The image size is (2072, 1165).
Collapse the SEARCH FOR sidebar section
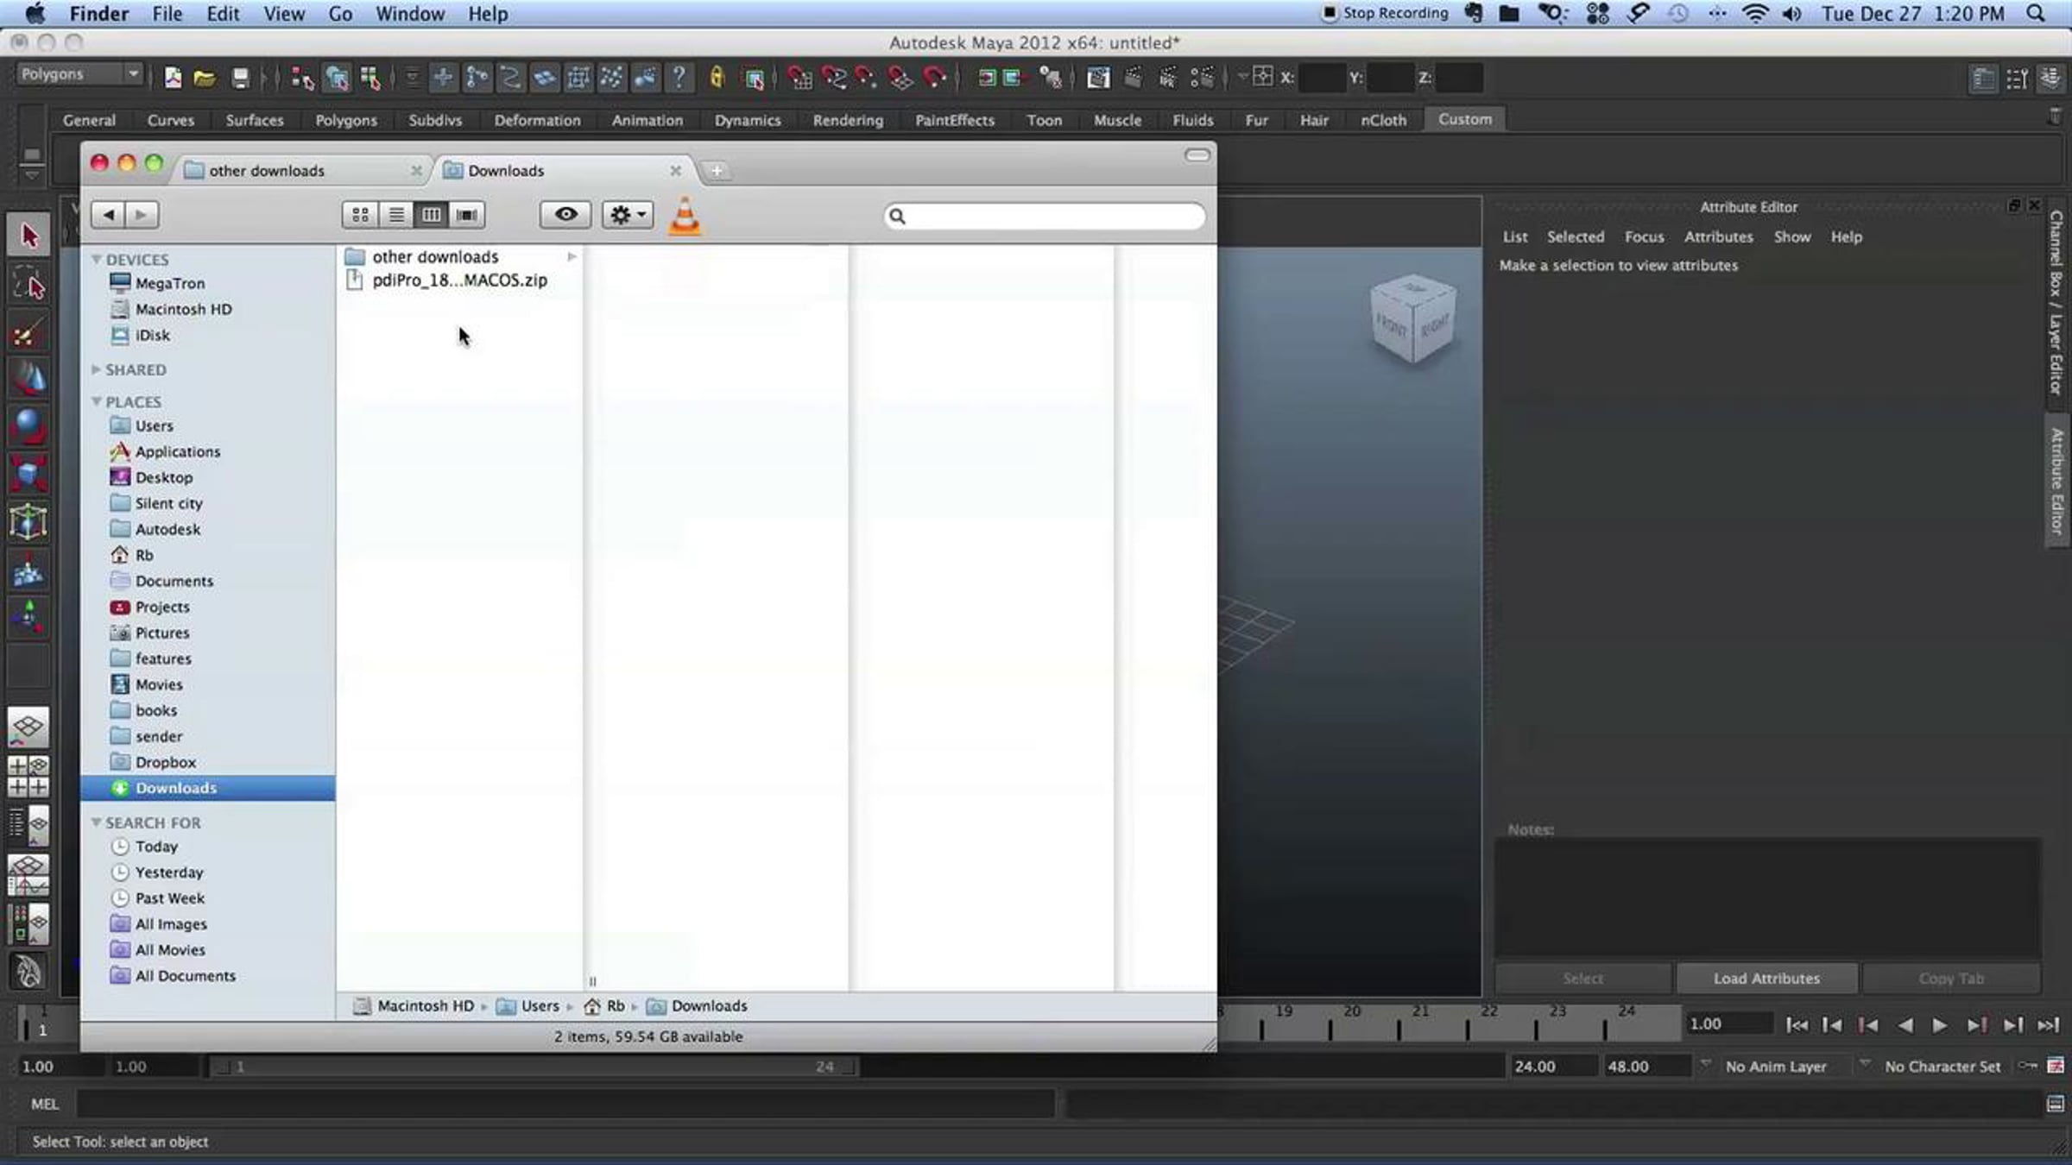[x=97, y=822]
